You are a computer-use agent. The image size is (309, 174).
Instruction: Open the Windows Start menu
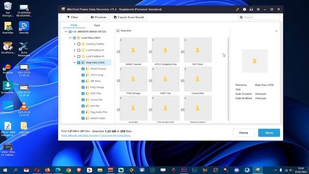pos(5,170)
